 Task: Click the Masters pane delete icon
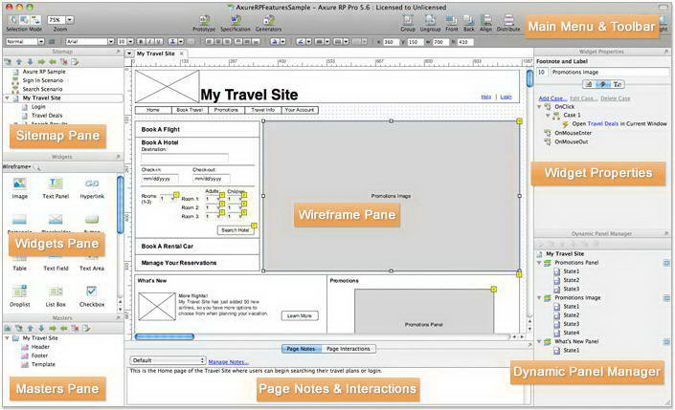click(75, 329)
